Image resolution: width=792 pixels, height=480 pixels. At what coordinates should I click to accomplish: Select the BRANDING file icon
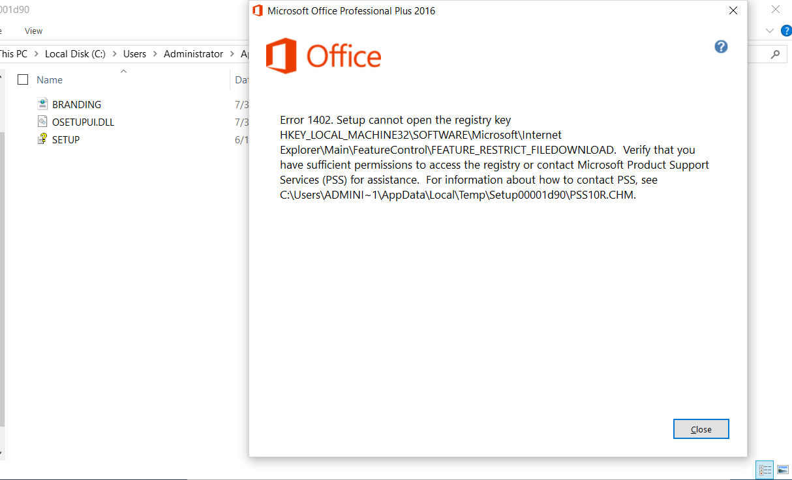pyautogui.click(x=43, y=104)
